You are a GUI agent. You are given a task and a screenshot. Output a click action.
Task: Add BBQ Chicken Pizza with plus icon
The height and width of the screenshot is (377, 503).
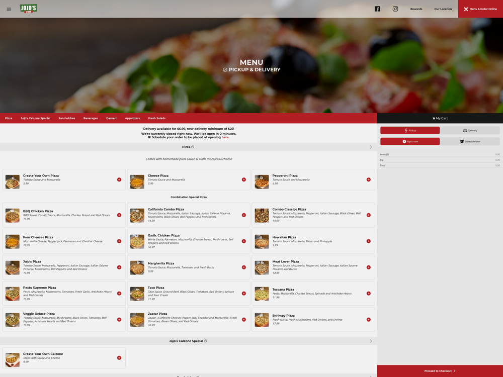tap(119, 215)
